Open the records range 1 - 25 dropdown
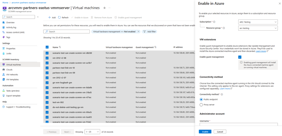This screenshot has height=136, width=282. point(92,132)
